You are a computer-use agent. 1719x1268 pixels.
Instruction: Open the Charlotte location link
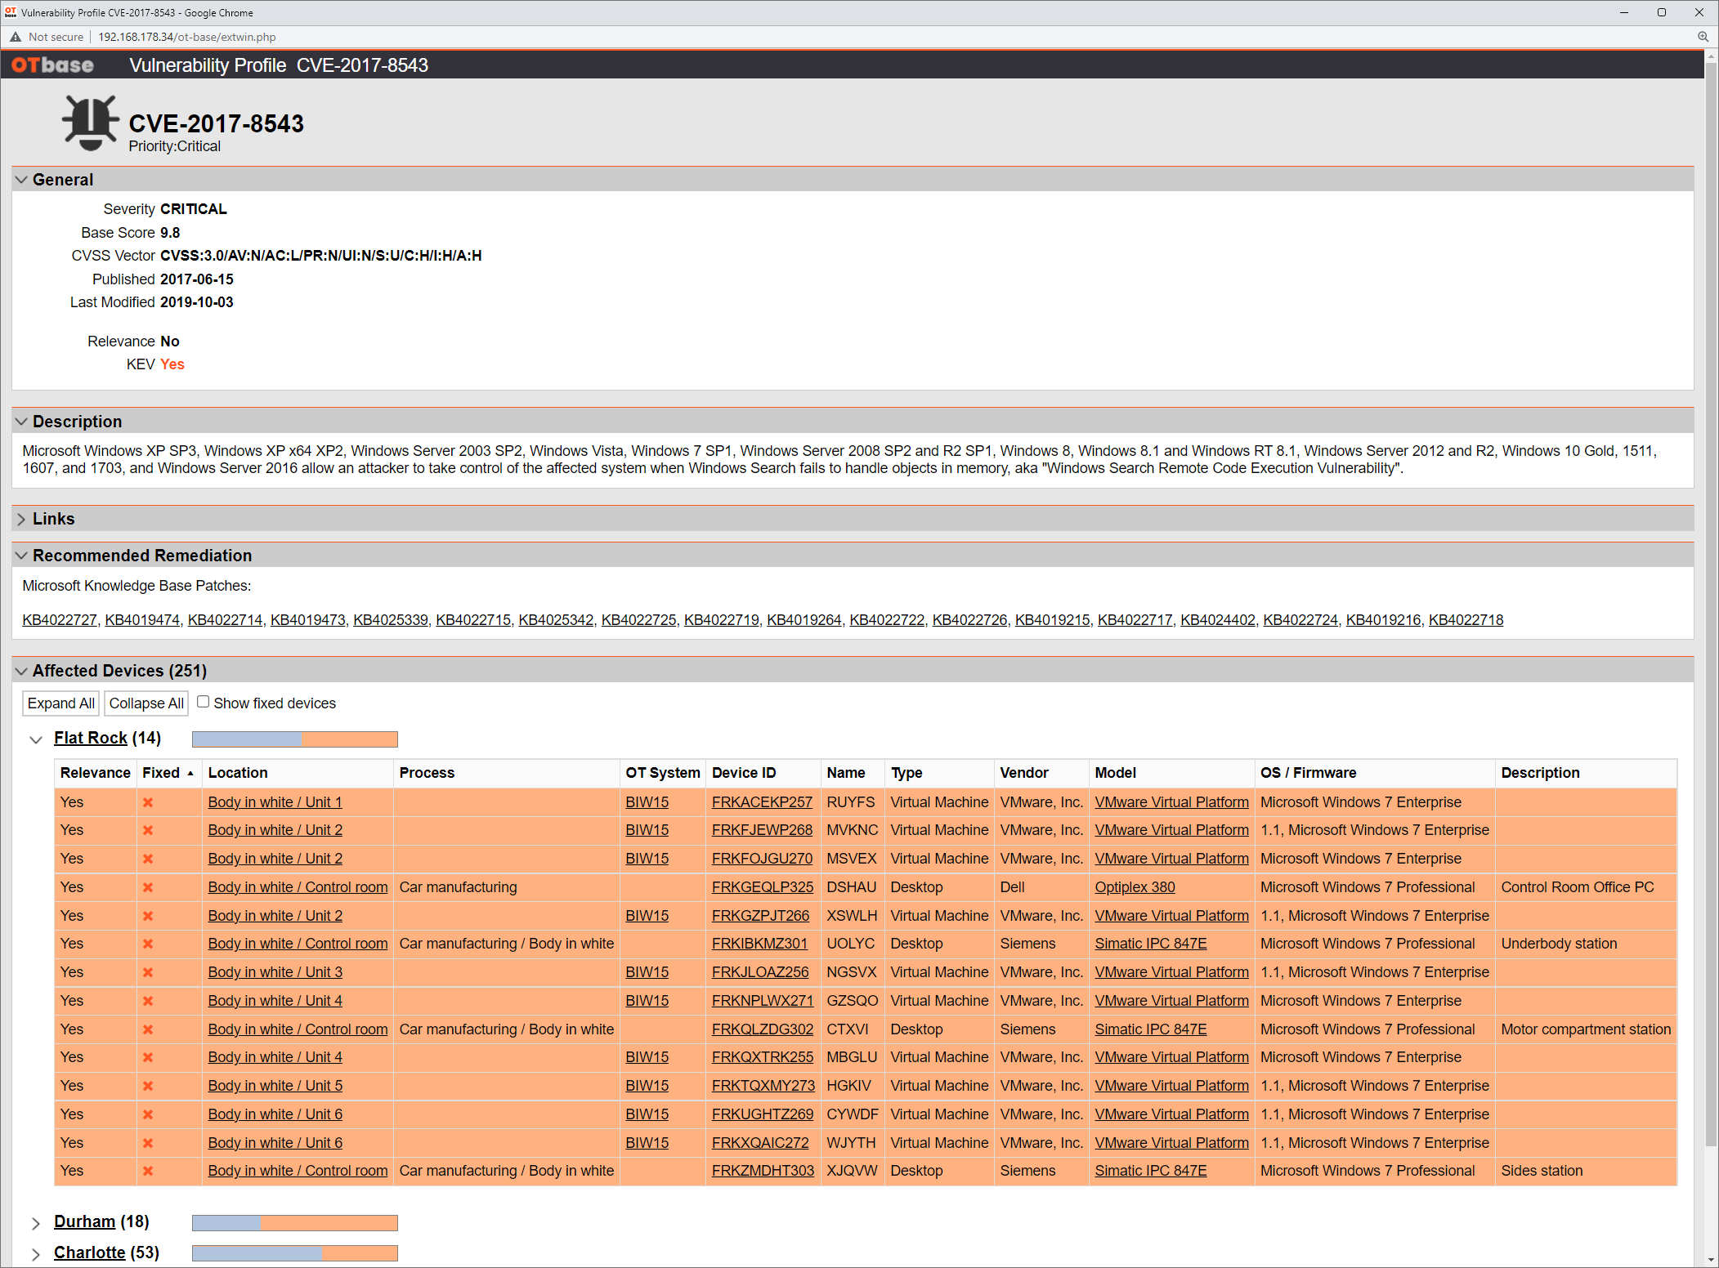pyautogui.click(x=90, y=1252)
